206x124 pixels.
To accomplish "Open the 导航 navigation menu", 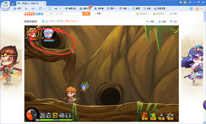I will pyautogui.click(x=97, y=14).
